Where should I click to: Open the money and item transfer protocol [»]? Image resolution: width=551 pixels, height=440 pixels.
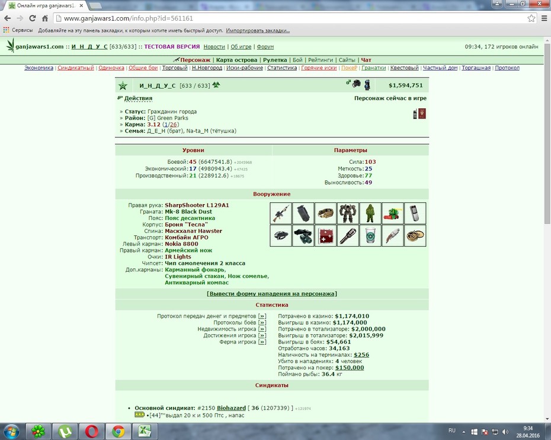click(262, 316)
